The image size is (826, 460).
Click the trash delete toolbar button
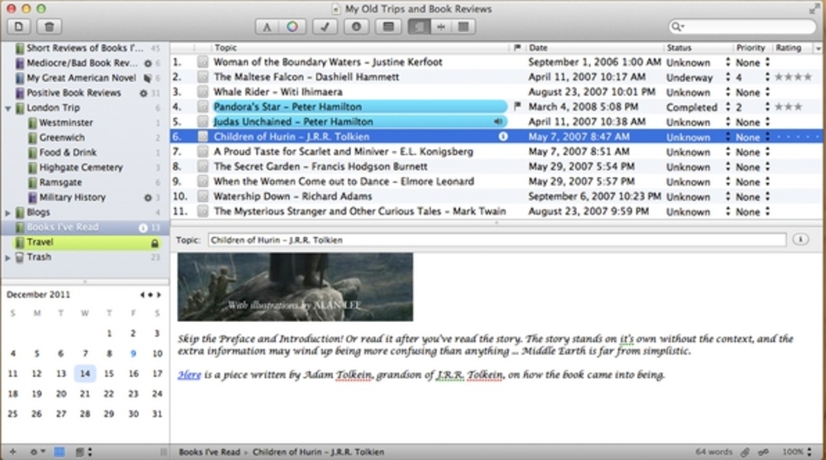pyautogui.click(x=49, y=27)
